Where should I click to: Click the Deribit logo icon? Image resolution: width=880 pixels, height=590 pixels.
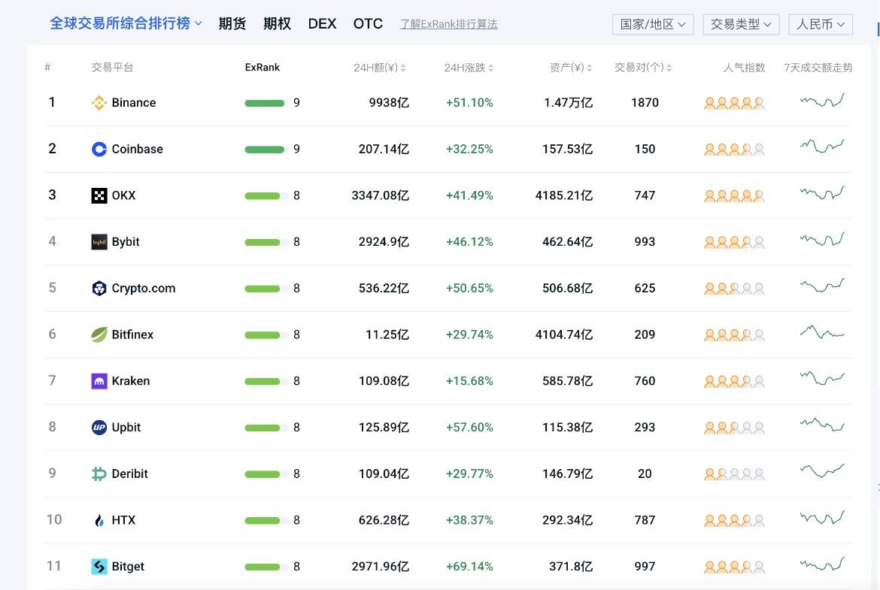coord(99,474)
